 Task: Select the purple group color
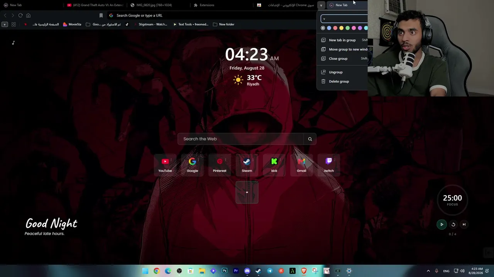pyautogui.click(x=360, y=28)
